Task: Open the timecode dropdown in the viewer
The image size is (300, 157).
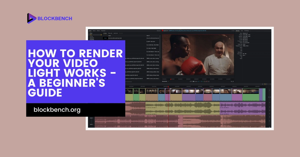Action: 168,81
